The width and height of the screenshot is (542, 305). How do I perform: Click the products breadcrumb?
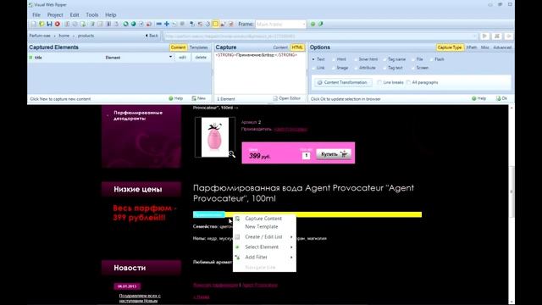86,36
